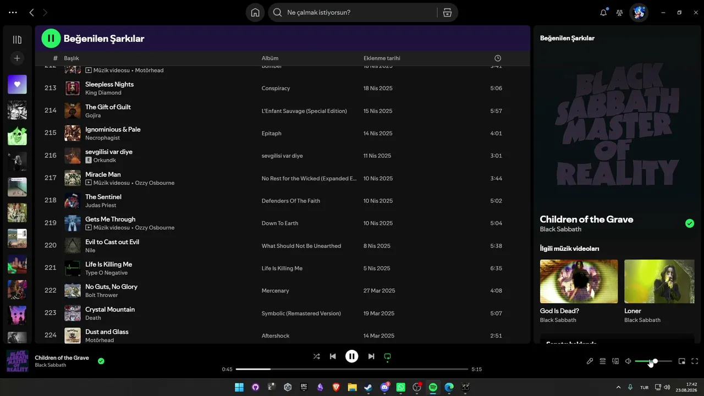The width and height of the screenshot is (704, 396).
Task: Select the song sevgilisi var diye
Action: pos(109,152)
